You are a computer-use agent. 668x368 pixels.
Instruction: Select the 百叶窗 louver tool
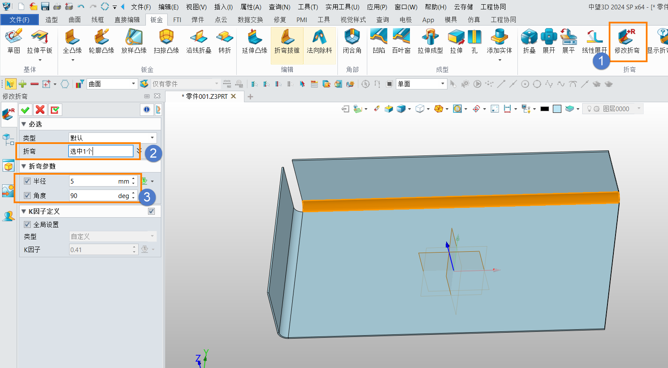coord(401,42)
